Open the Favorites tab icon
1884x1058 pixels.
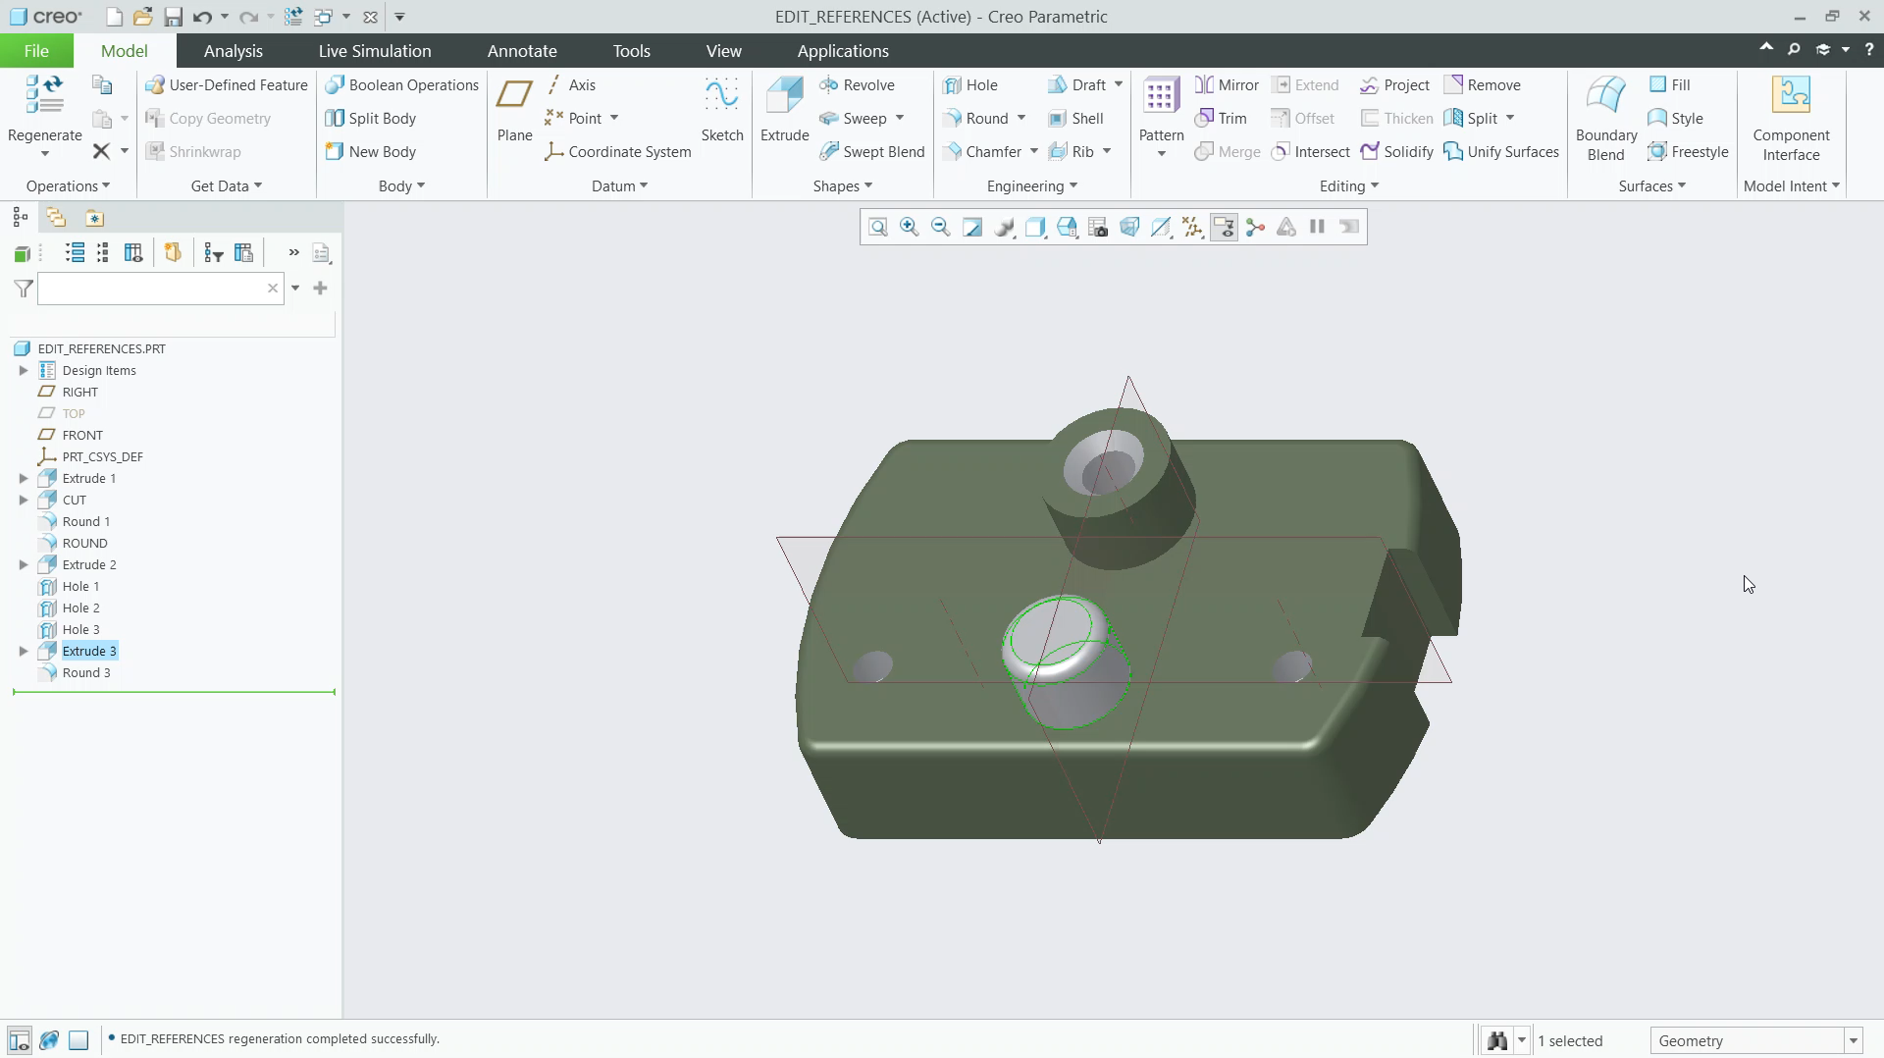point(94,218)
